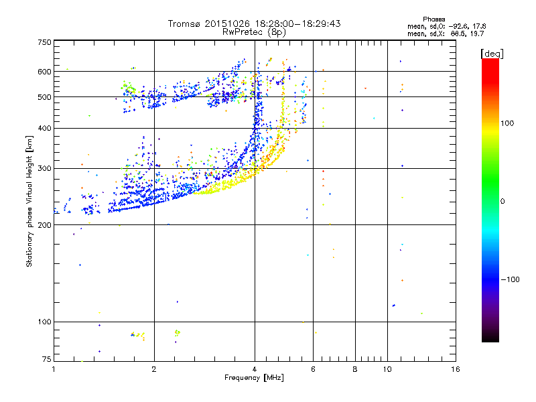Click the phase colorbar
Image resolution: width=536 pixels, height=402 pixels.
pos(490,200)
